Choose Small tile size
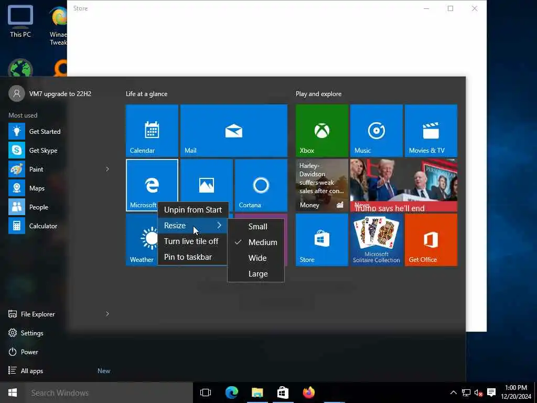537x403 pixels. click(256, 227)
